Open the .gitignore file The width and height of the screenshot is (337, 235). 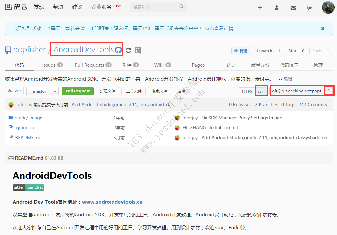[x=25, y=128]
